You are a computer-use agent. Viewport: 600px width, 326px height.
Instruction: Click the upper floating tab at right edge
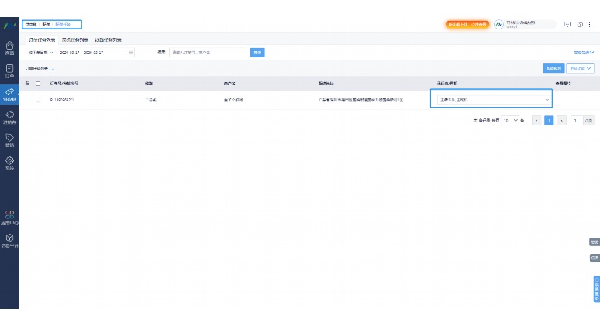595,242
